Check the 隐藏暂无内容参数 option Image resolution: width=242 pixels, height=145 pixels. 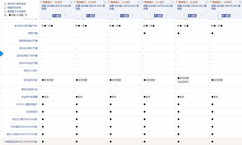point(5,11)
